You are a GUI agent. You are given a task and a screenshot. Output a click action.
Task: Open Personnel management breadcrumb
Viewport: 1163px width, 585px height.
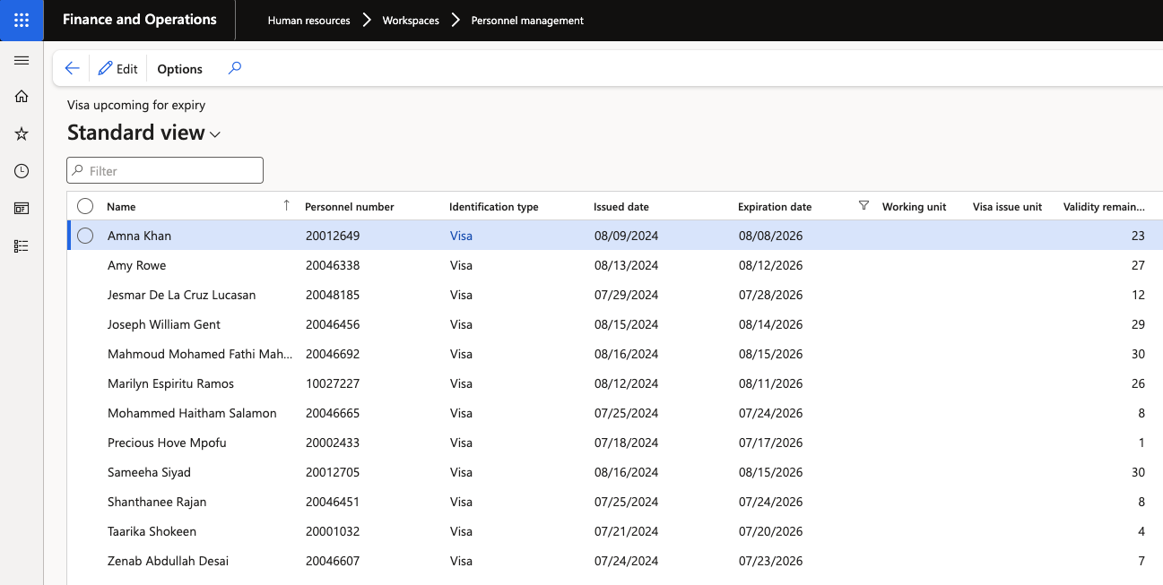tap(527, 21)
